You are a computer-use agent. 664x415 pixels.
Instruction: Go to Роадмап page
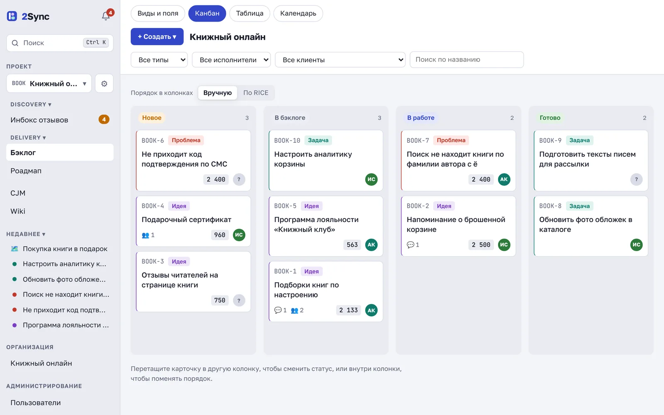coord(60,171)
